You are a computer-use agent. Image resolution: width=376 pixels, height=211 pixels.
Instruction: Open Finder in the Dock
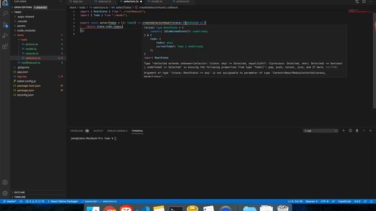[x=93, y=209]
